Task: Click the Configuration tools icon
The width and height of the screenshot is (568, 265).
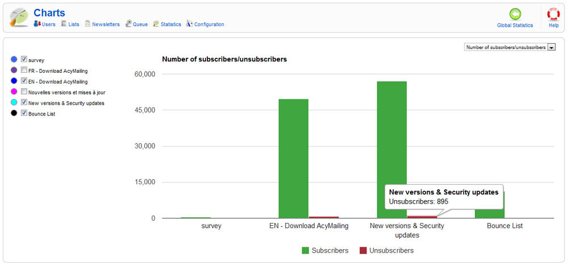Action: (190, 24)
